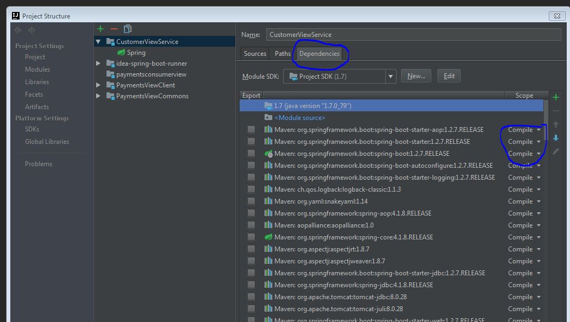
Task: Click the library icon of logback-classic
Action: [x=268, y=189]
